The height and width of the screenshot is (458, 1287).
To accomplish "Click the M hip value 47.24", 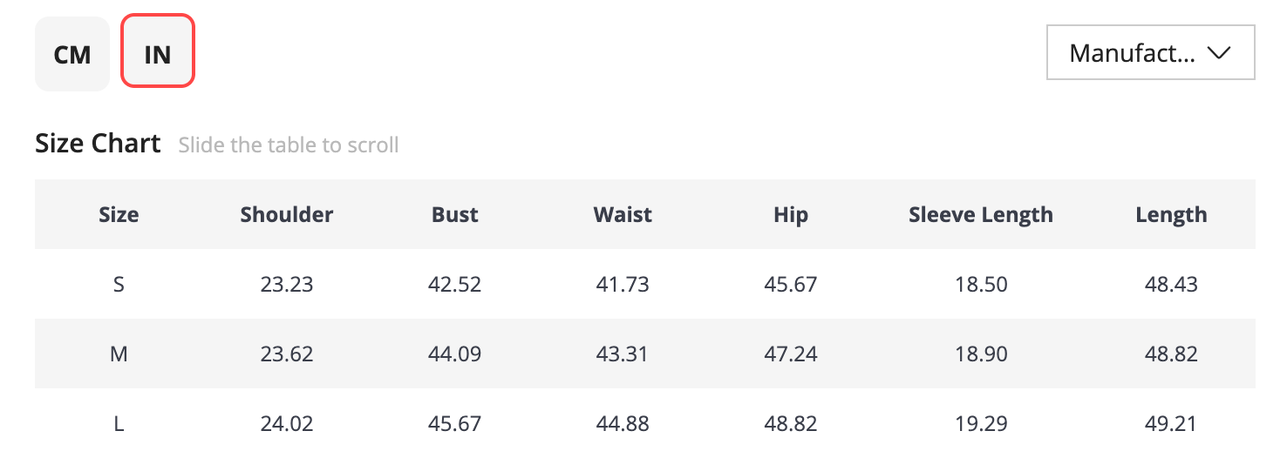I will pyautogui.click(x=791, y=354).
